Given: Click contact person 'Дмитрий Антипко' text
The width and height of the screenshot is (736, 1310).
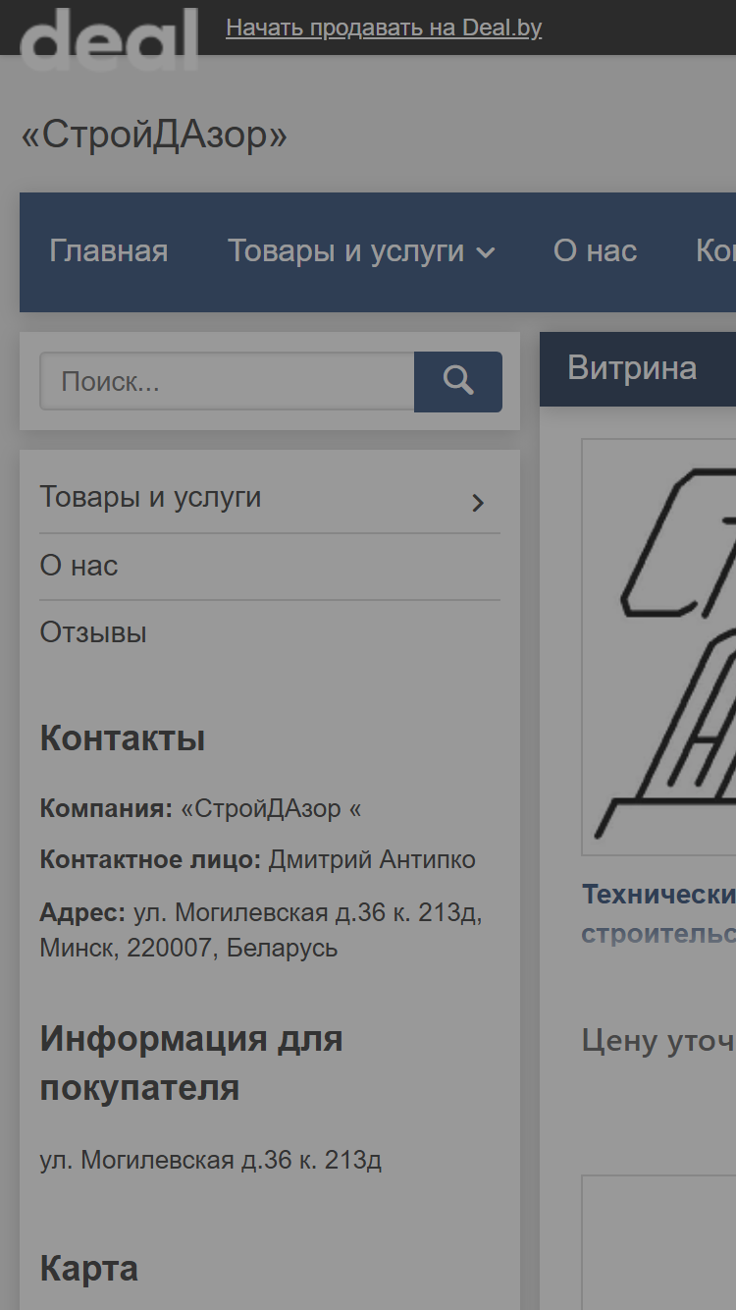Looking at the screenshot, I should pyautogui.click(x=372, y=860).
